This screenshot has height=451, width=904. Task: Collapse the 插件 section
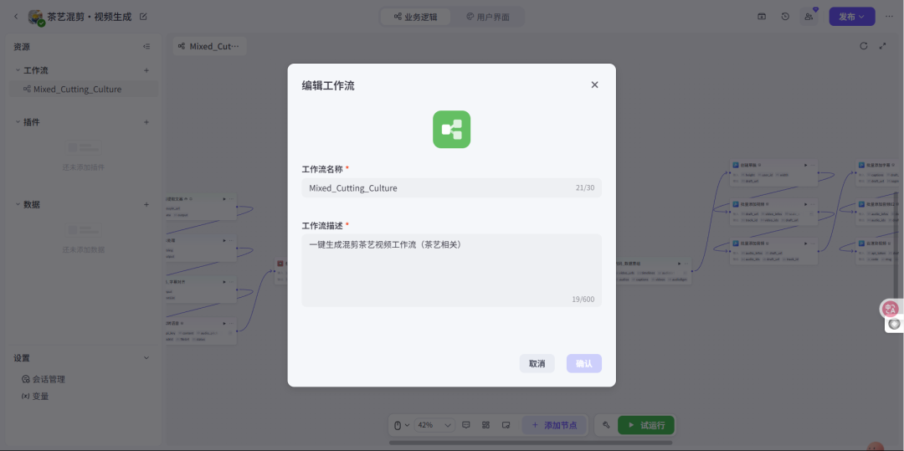(x=18, y=122)
